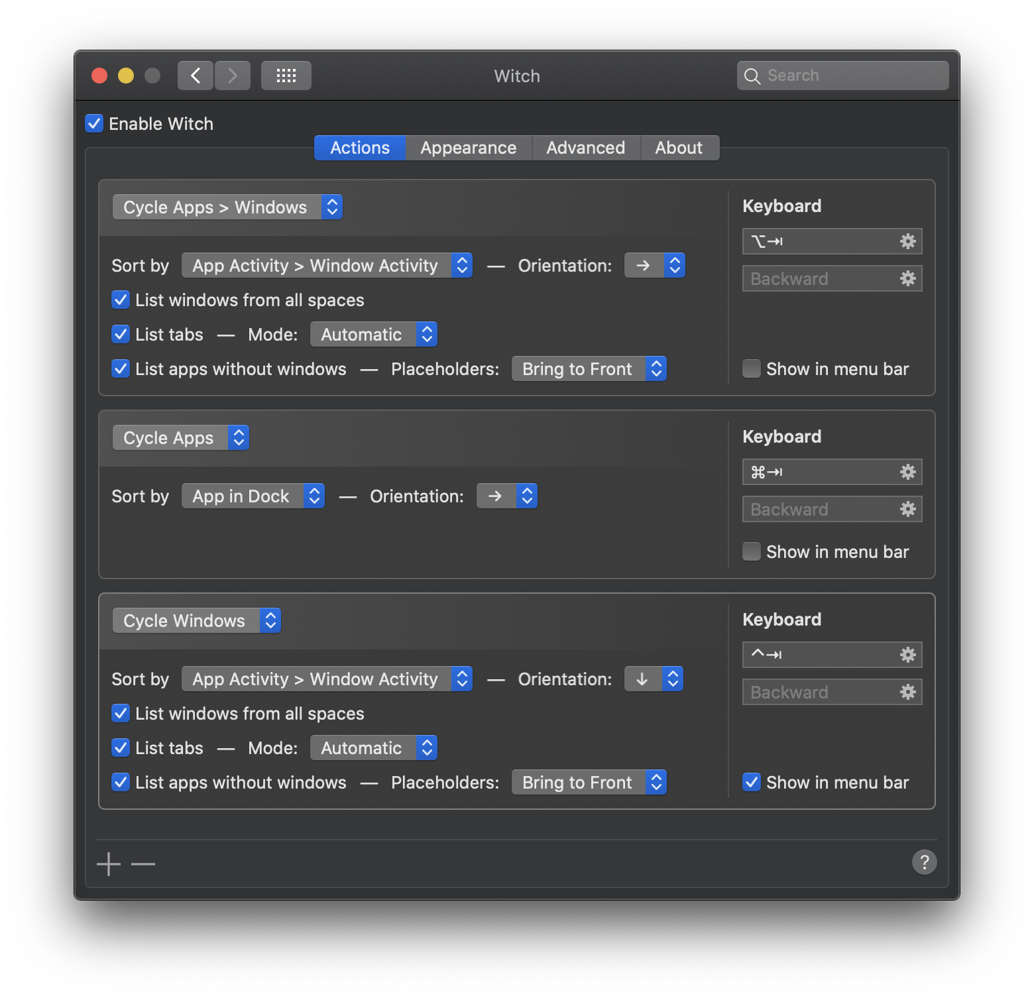Viewport: 1034px width, 998px height.
Task: Toggle List apps without windows in Cycle Windows
Action: [x=121, y=782]
